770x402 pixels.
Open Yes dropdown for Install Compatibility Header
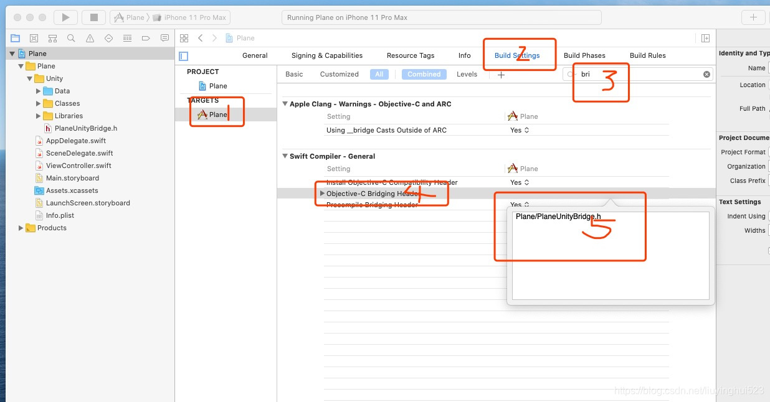520,182
